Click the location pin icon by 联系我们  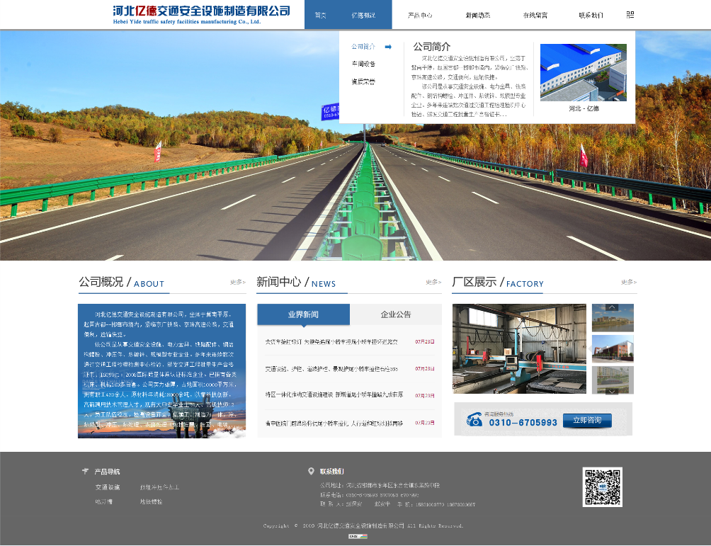pos(311,471)
